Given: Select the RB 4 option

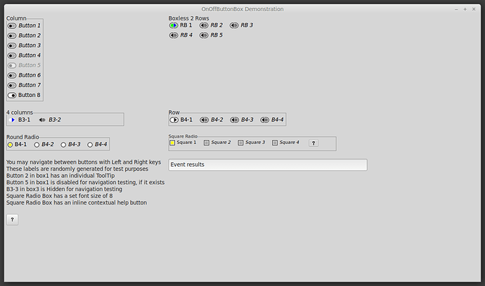Looking at the screenshot, I should (181, 35).
